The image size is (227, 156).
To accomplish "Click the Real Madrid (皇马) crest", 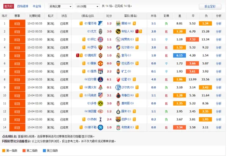I will pos(118,55).
